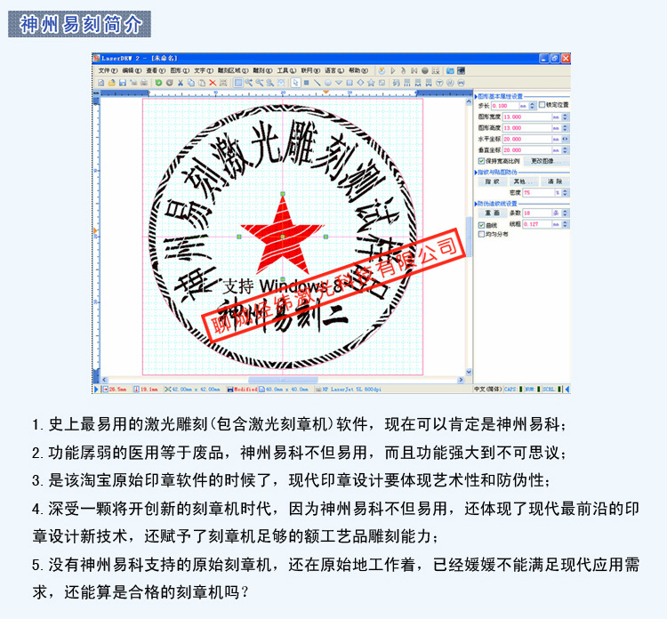Click the HP LaserJet printer status entry
The image size is (667, 619).
(349, 390)
